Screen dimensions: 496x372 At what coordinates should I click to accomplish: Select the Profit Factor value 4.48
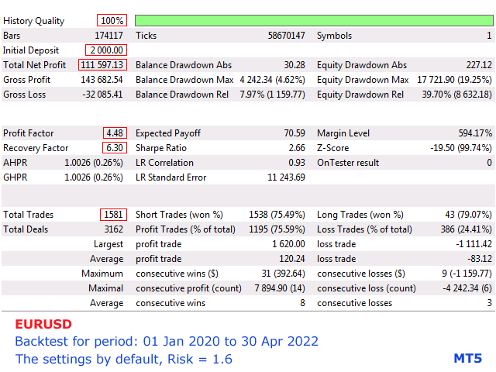click(x=115, y=133)
